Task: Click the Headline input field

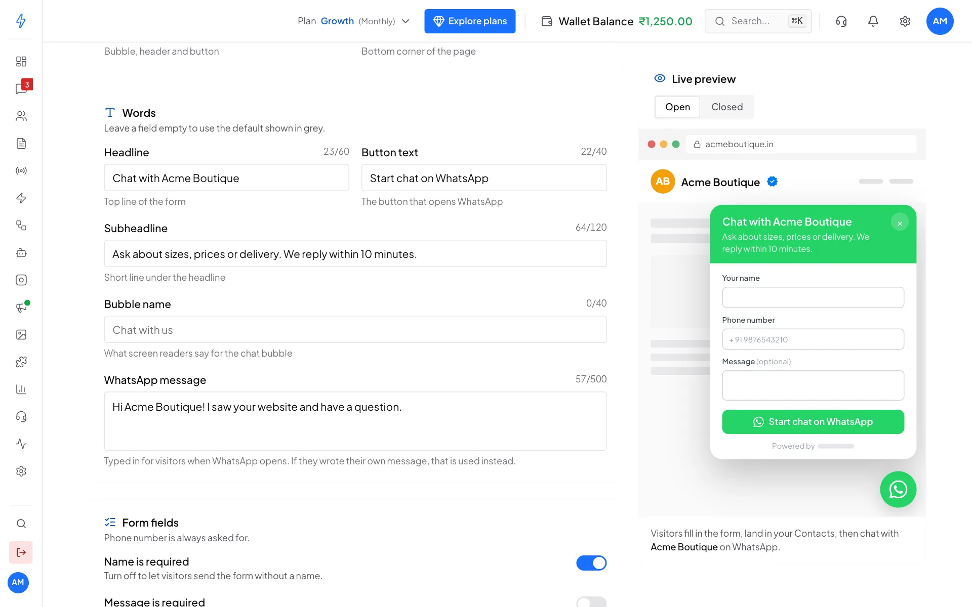Action: pos(226,178)
